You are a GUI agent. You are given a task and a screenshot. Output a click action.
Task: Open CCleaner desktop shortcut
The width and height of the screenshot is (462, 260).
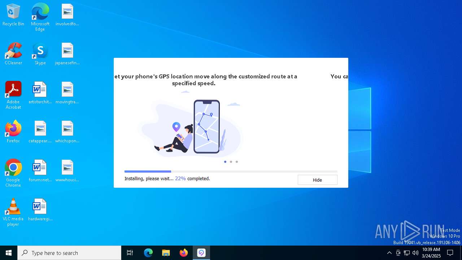point(13,54)
